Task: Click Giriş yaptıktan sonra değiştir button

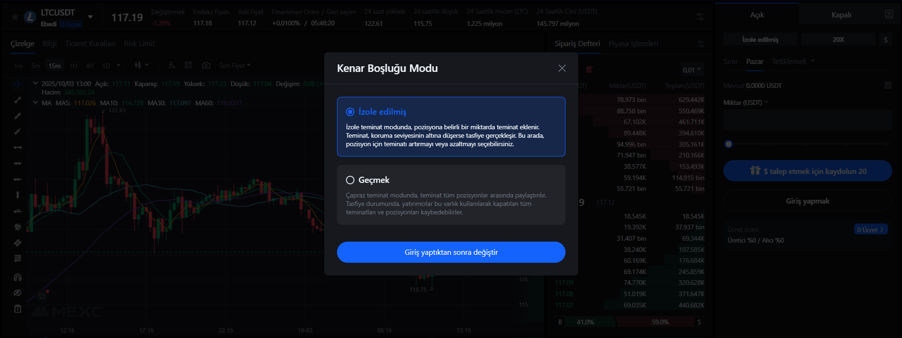Action: tap(451, 252)
